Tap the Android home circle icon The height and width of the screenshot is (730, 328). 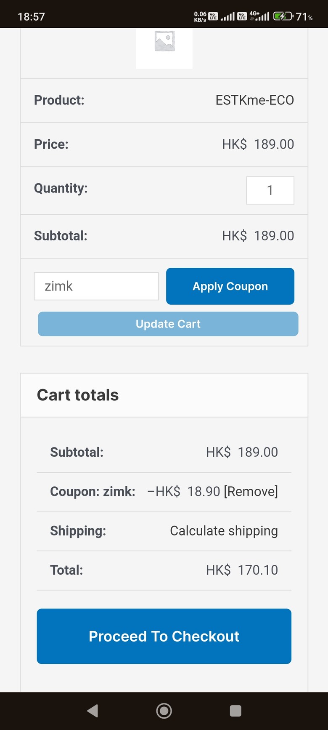[164, 711]
